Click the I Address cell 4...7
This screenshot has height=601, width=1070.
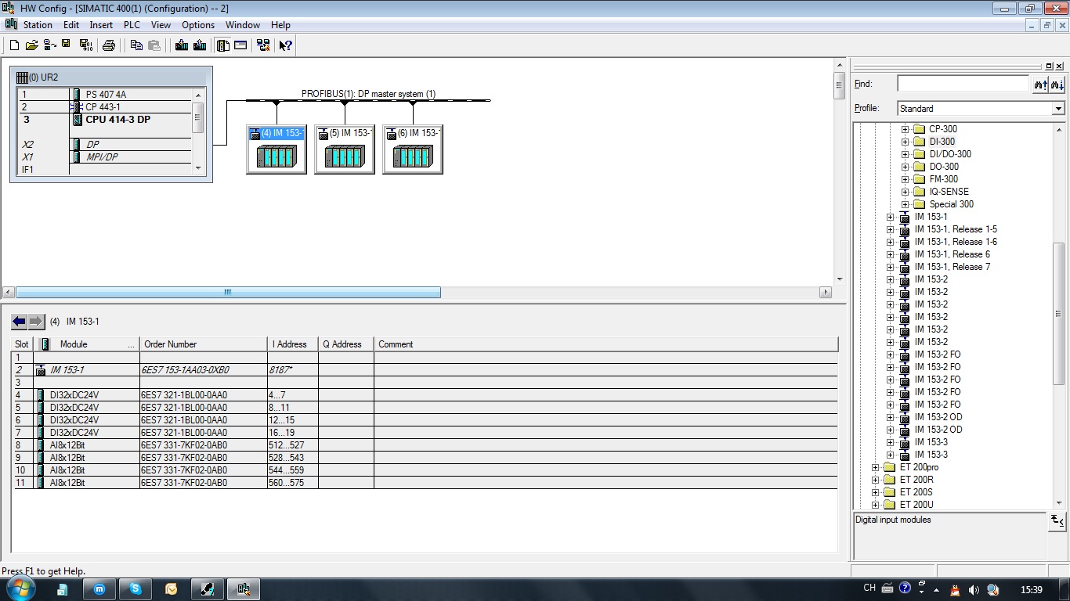click(292, 395)
